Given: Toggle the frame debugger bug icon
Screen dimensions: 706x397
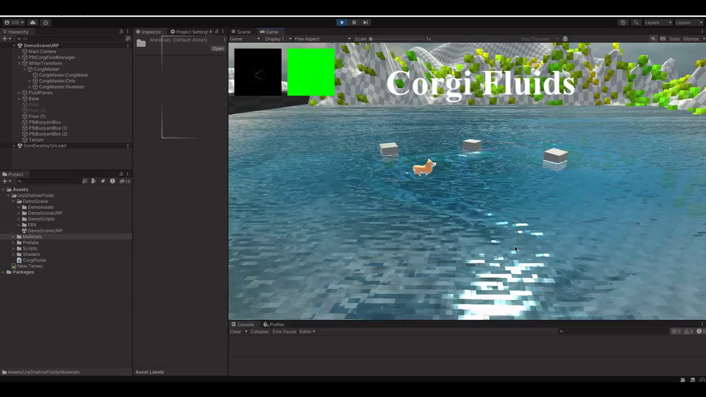Looking at the screenshot, I should point(565,39).
